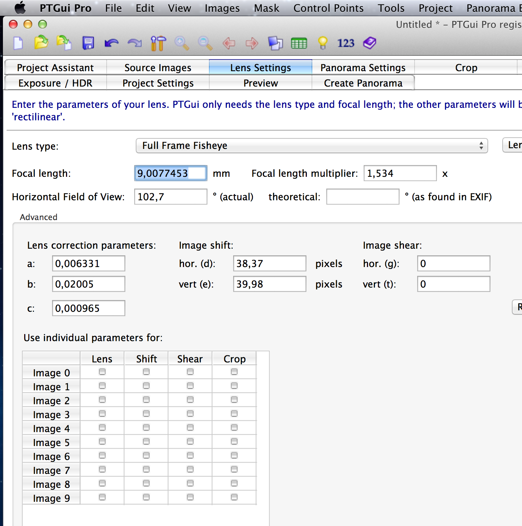Viewport: 522px width, 526px height.
Task: Expand the Lens type dropdown
Action: click(x=312, y=146)
